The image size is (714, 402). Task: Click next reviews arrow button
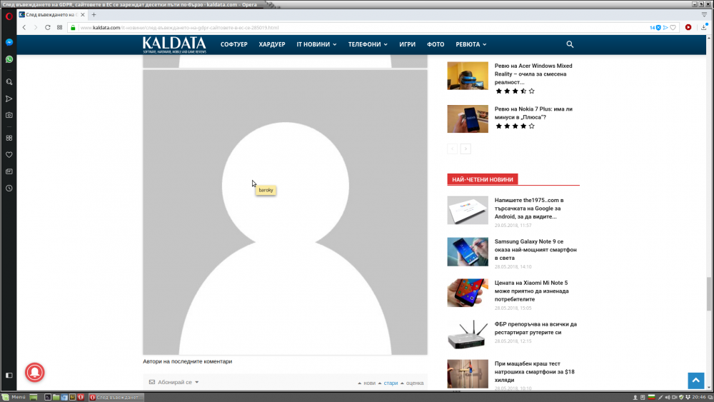[466, 149]
